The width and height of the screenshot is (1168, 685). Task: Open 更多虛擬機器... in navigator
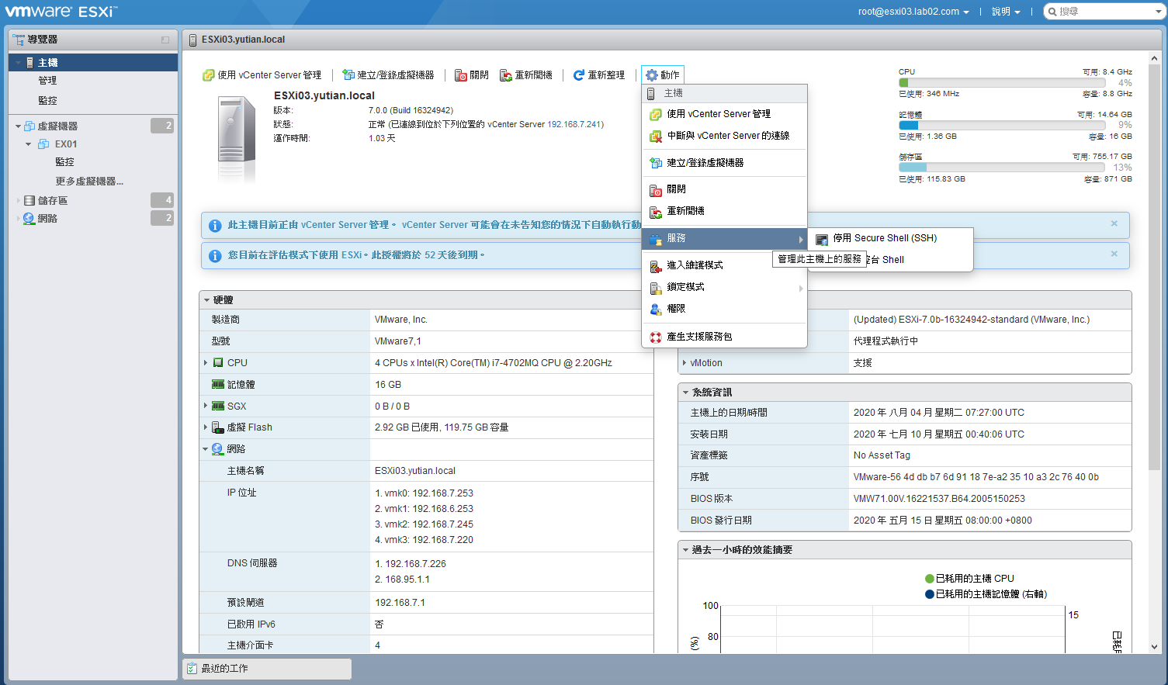tap(89, 182)
